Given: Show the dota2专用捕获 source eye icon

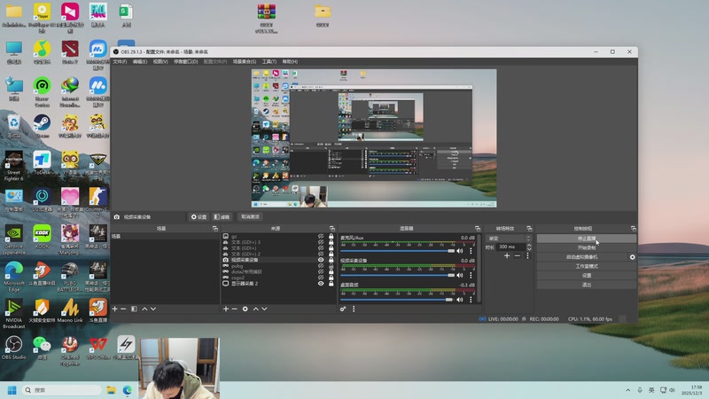Looking at the screenshot, I should point(321,272).
